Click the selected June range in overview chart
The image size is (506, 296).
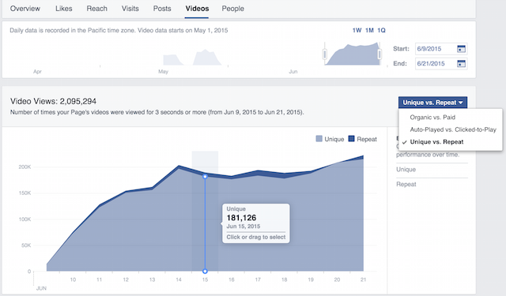tap(352, 54)
